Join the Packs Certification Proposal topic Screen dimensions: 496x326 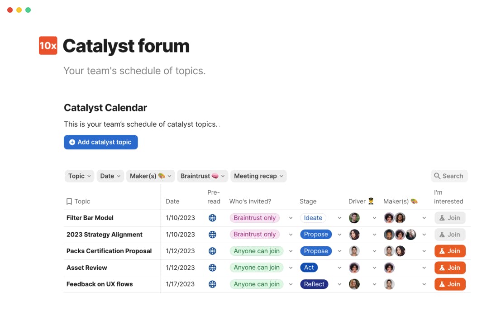(x=450, y=251)
